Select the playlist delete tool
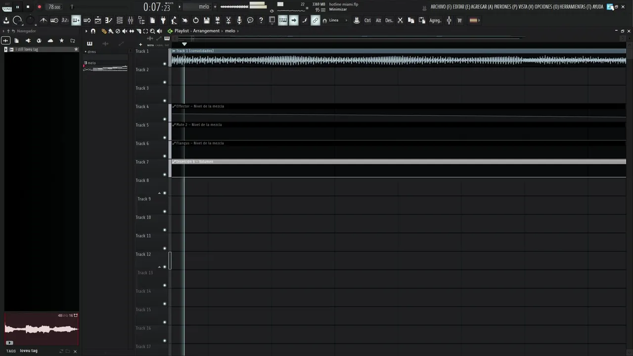Screen dimensions: 633x356 point(118,31)
